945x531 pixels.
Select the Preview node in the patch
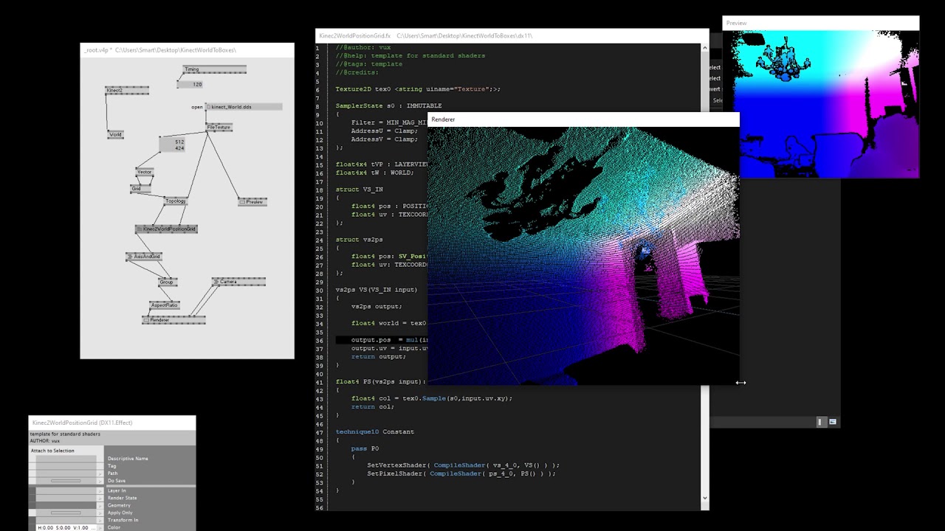[252, 201]
